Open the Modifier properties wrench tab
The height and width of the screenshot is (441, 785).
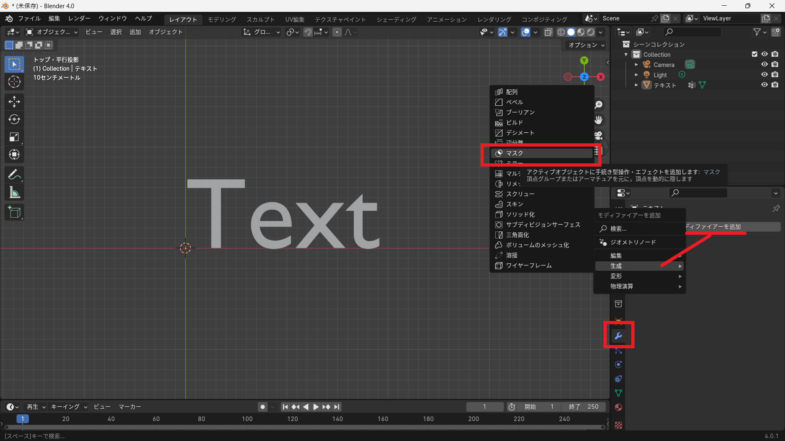pyautogui.click(x=618, y=336)
